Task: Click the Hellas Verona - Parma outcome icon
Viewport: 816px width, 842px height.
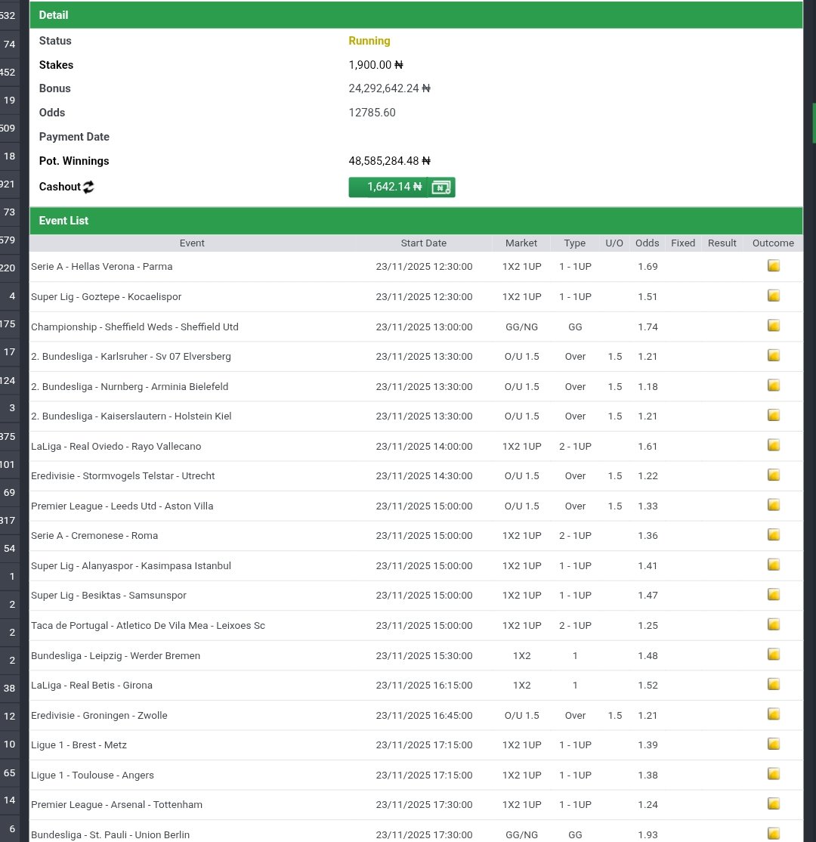Action: click(x=774, y=266)
